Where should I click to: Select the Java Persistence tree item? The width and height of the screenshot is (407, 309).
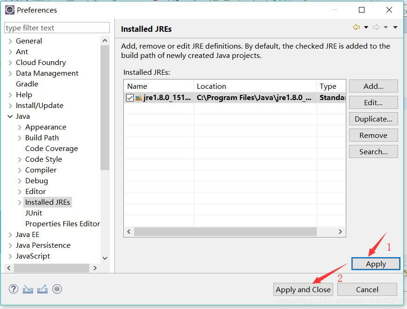pos(43,245)
